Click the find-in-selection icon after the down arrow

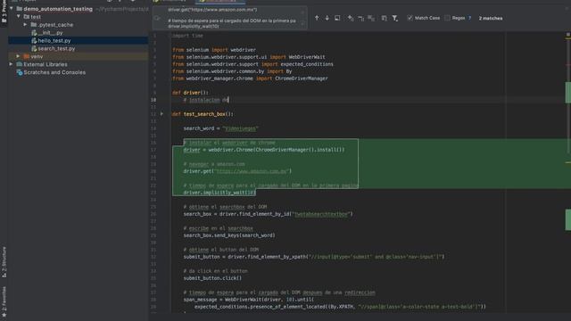[x=337, y=18]
